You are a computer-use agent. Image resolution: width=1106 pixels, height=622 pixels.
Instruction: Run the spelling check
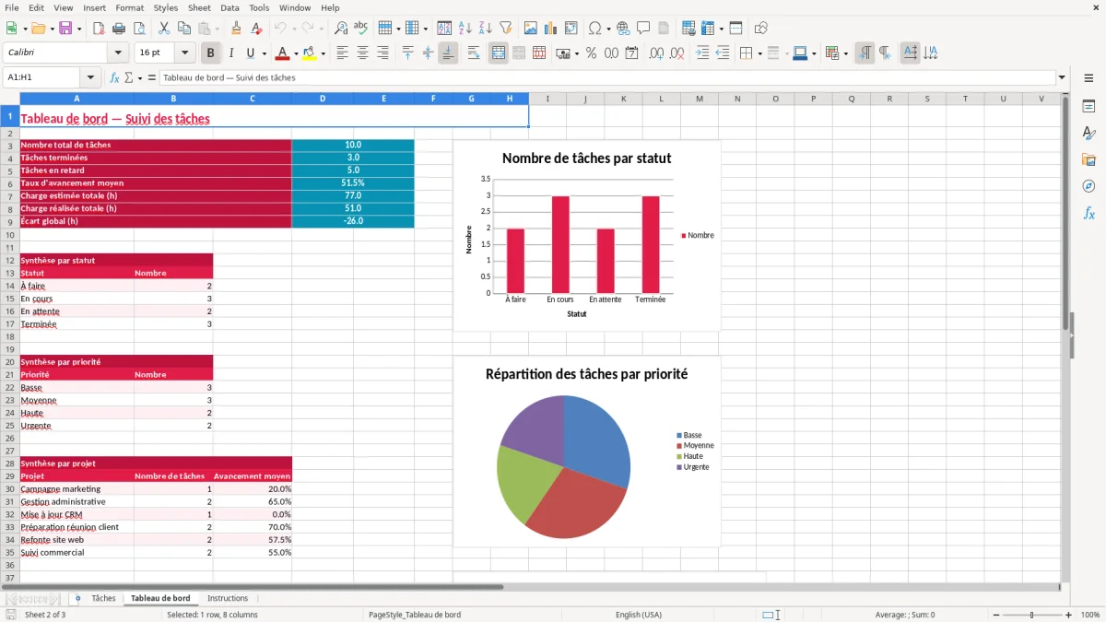tap(361, 29)
